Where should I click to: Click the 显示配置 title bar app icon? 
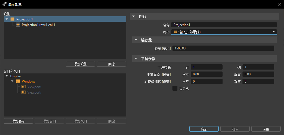click(x=4, y=4)
